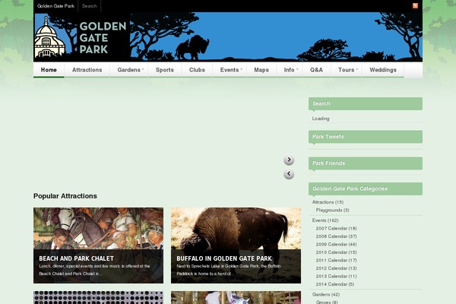Open 2010 Calendar category
Viewport: 456px width, 304px height.
[x=336, y=252]
